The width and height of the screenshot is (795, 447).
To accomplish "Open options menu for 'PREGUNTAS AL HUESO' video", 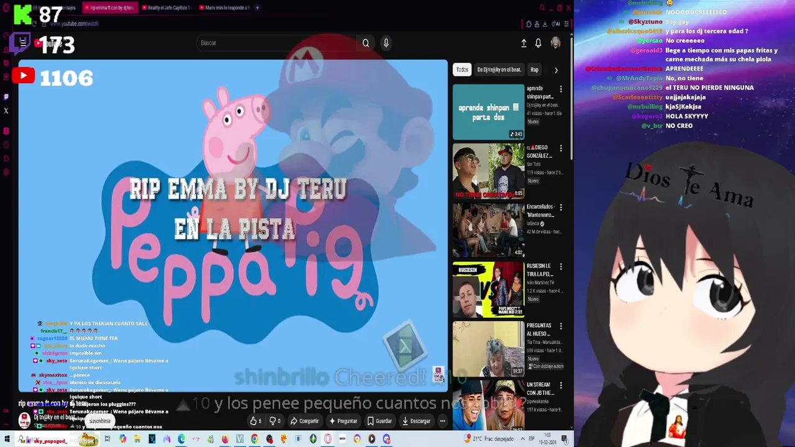I will pos(561,326).
